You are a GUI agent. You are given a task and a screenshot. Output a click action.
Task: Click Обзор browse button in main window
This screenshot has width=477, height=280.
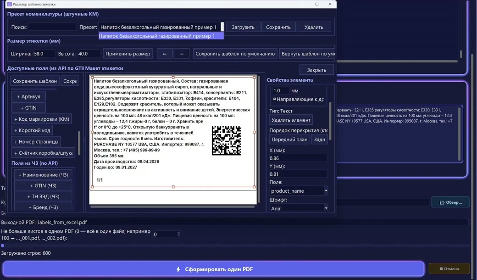(x=450, y=202)
